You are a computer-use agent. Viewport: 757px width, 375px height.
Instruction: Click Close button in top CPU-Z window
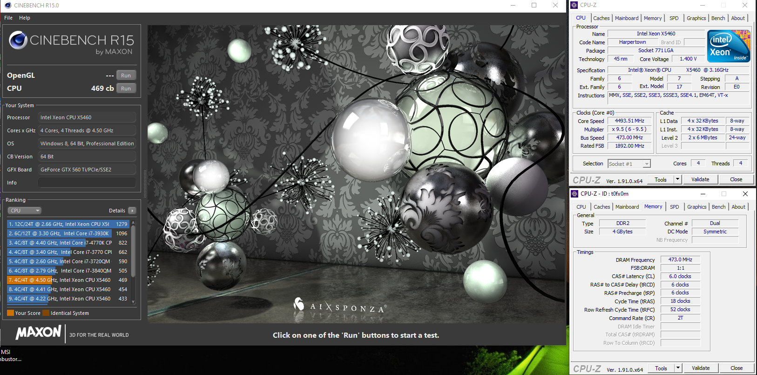pyautogui.click(x=736, y=179)
